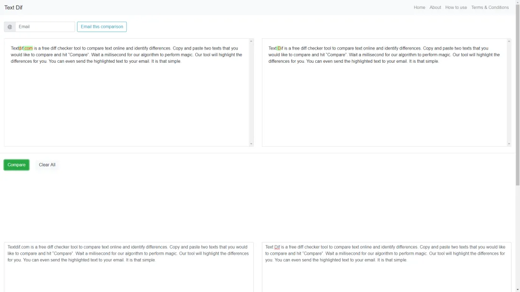Image resolution: width=520 pixels, height=292 pixels.
Task: Click the Text Dif site title
Action: pos(13,7)
